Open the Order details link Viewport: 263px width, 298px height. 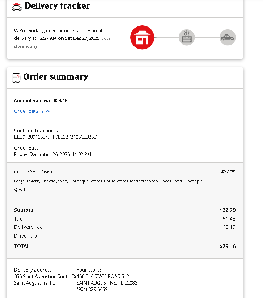[x=29, y=111]
